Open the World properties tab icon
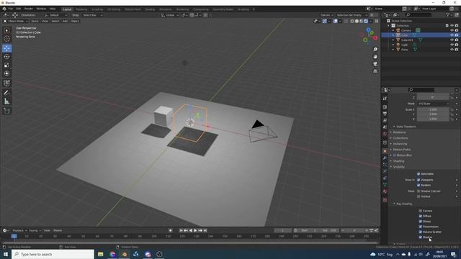The image size is (461, 259). pyautogui.click(x=385, y=134)
